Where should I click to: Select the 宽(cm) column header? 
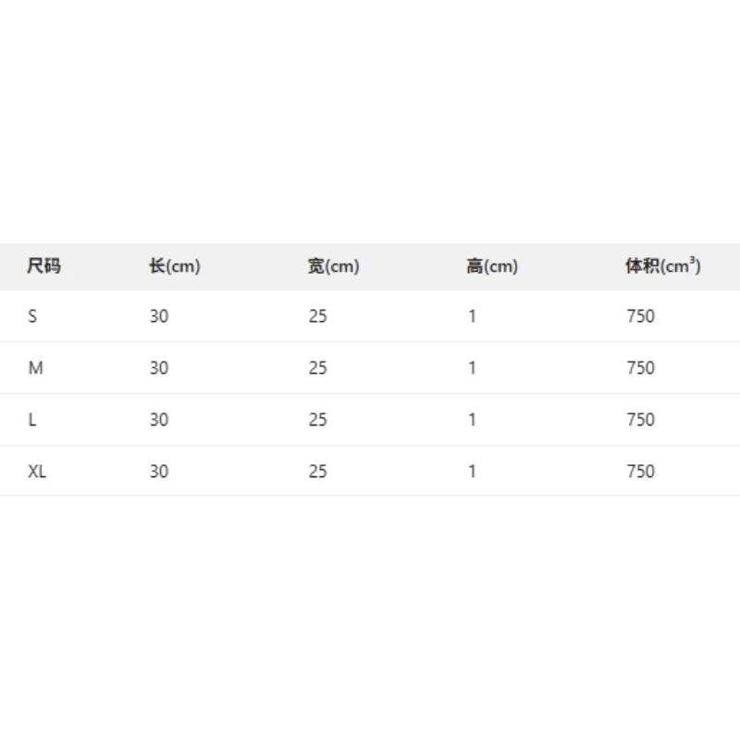click(x=333, y=266)
